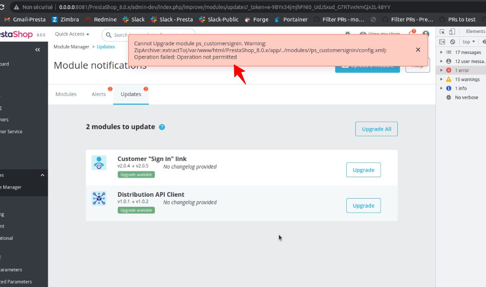
Task: Click the clear console icon in DevTools
Action: tap(452, 42)
